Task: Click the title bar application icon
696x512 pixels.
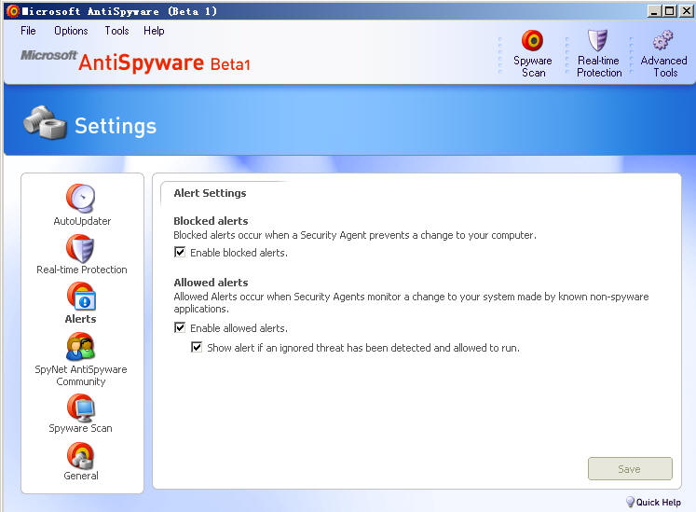Action: pos(13,10)
